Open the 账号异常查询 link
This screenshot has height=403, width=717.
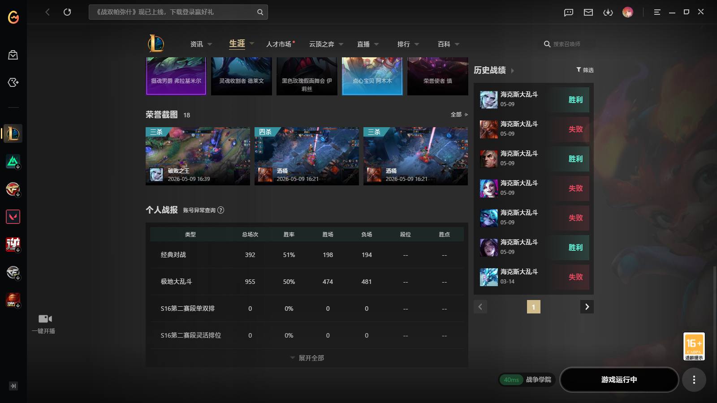pyautogui.click(x=199, y=210)
